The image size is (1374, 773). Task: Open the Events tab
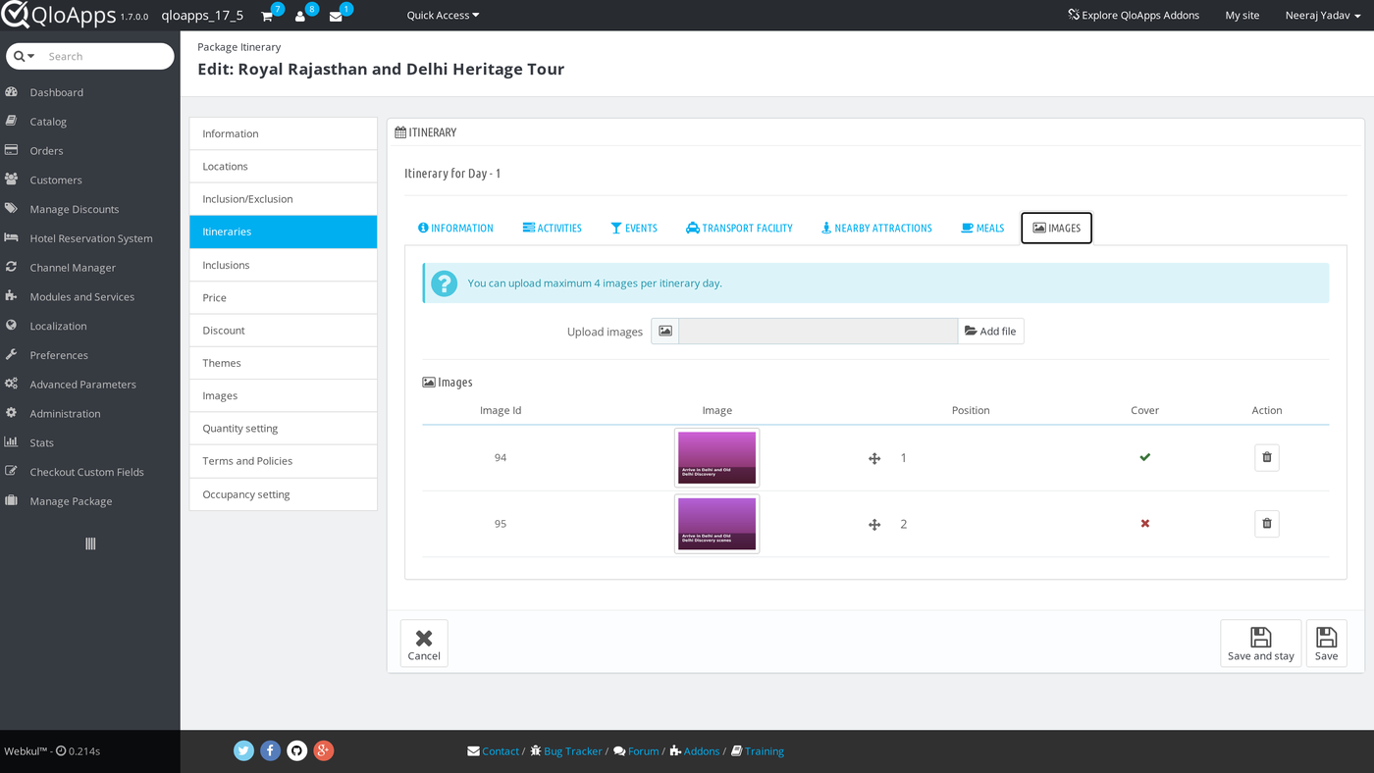click(x=634, y=229)
